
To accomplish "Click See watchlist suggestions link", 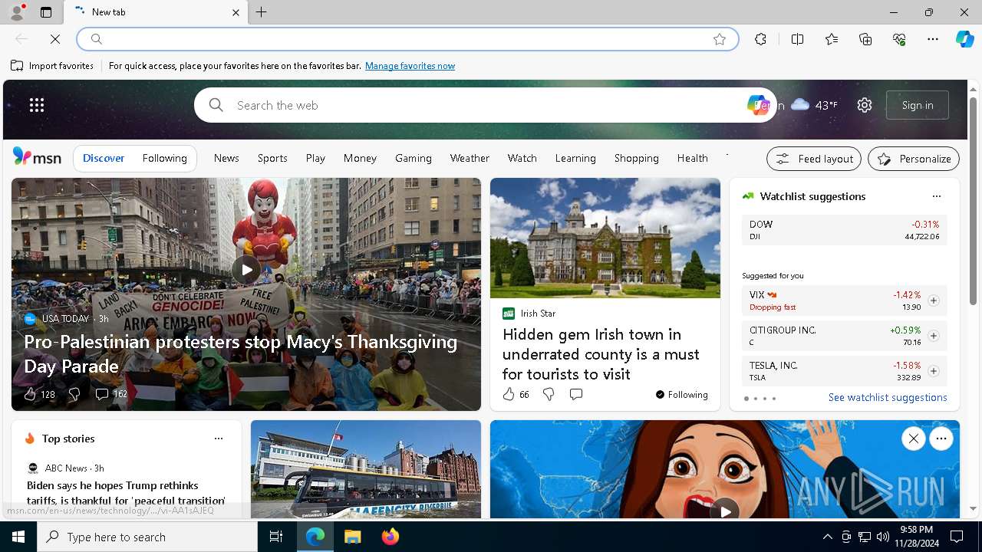I will click(x=888, y=397).
